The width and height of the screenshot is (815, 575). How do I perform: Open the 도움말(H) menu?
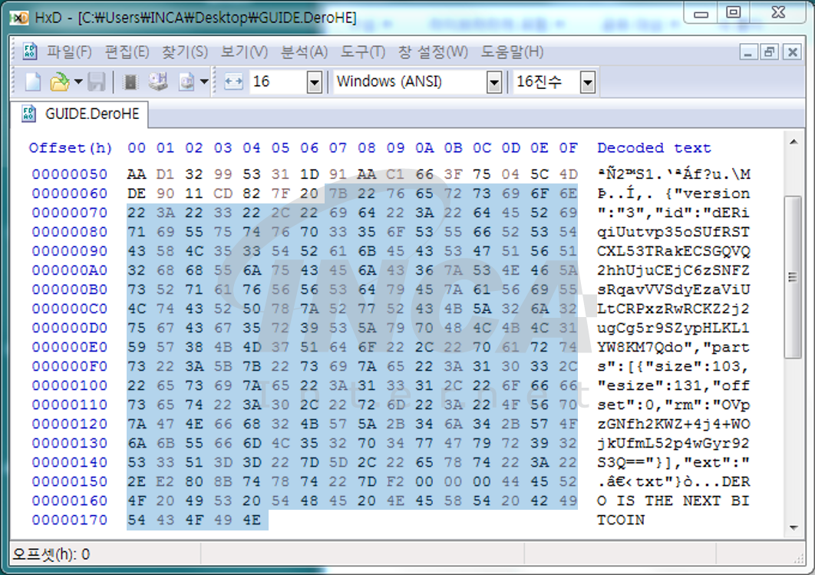click(x=512, y=52)
